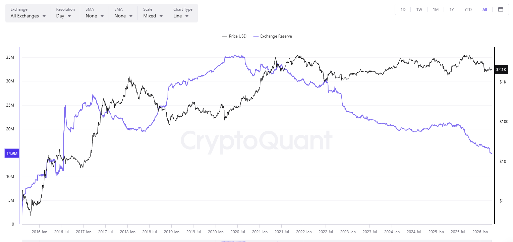513x242 pixels.
Task: Select the YTD range button
Action: (x=468, y=9)
